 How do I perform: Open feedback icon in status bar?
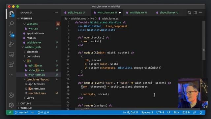click(x=195, y=112)
